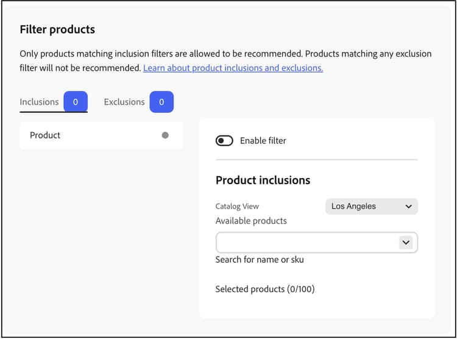
Task: Switch to the Exclusions tab
Action: pos(124,102)
